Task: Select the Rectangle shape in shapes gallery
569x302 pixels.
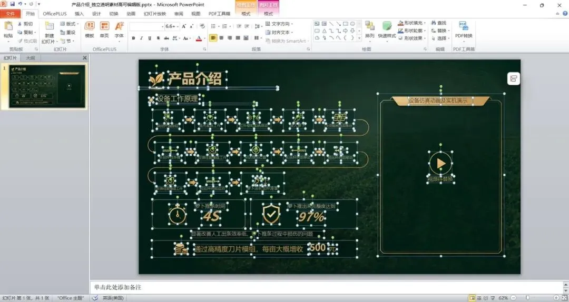Action: (x=346, y=24)
